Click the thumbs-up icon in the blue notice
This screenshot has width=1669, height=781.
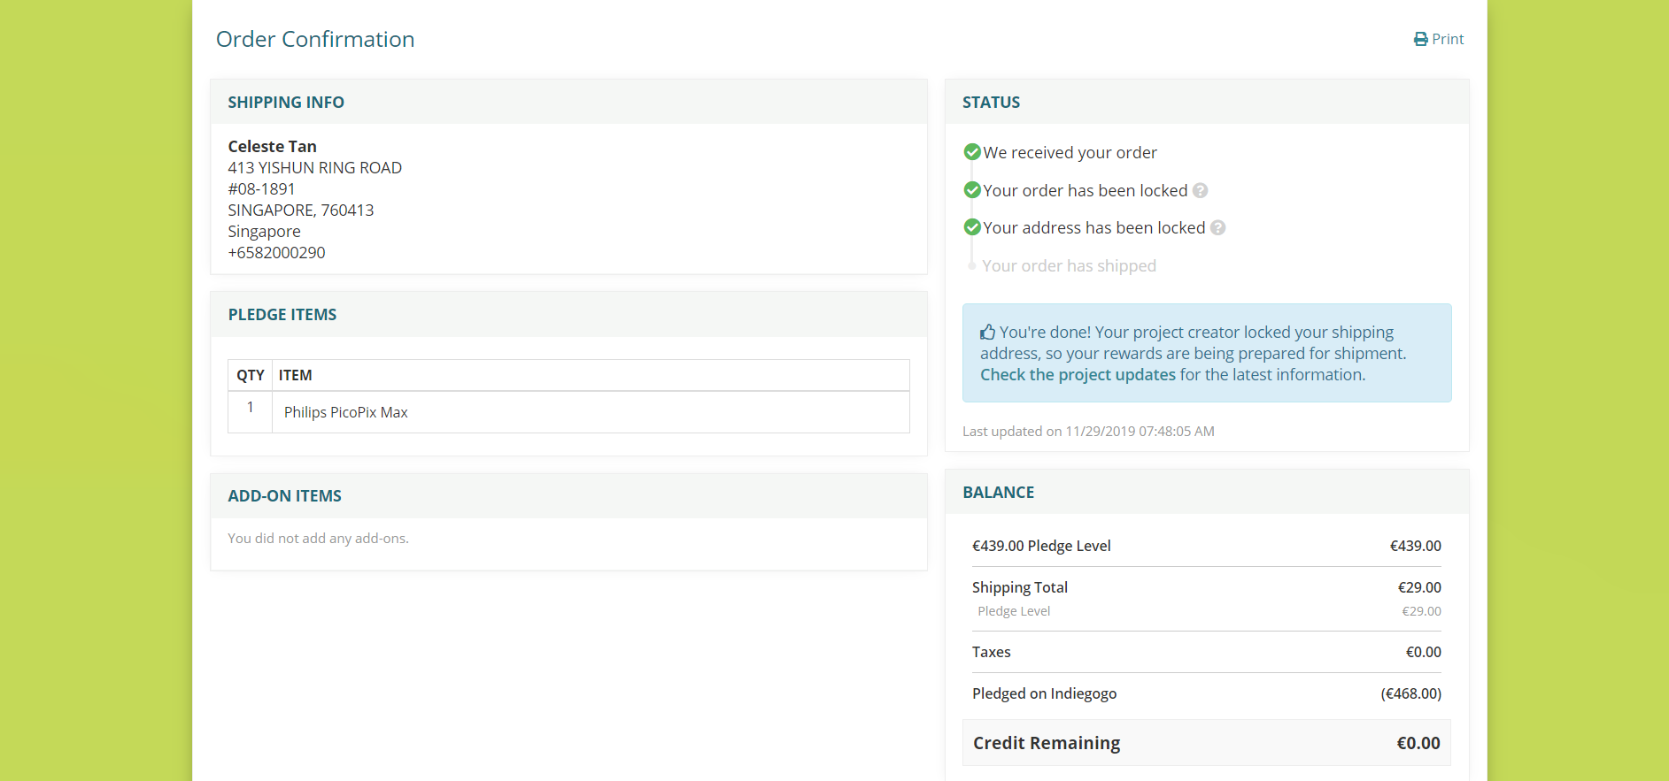988,332
